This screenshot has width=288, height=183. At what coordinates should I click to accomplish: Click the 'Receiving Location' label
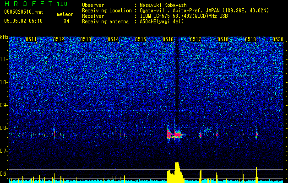[x=107, y=11]
